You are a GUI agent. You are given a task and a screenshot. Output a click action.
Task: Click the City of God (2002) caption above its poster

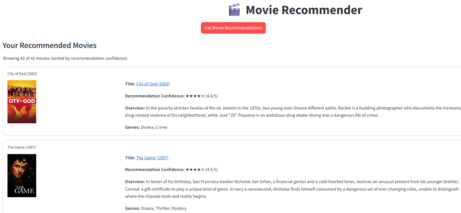tap(22, 74)
